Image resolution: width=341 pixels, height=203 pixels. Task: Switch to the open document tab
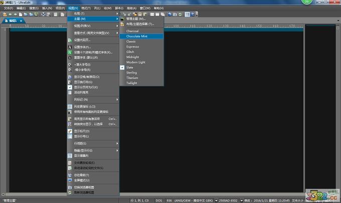point(13,21)
